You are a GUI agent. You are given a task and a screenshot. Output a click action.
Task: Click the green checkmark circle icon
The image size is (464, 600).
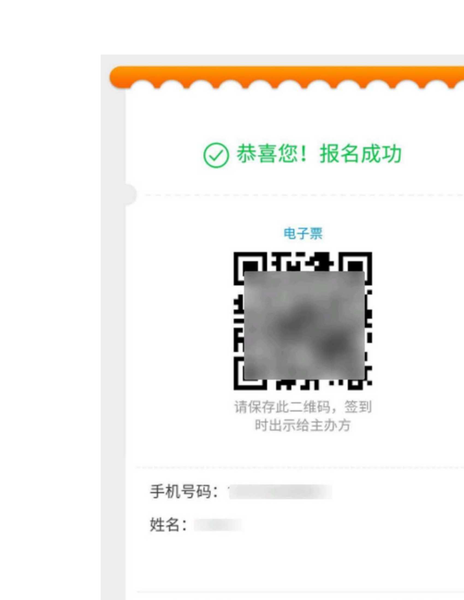[x=216, y=155]
